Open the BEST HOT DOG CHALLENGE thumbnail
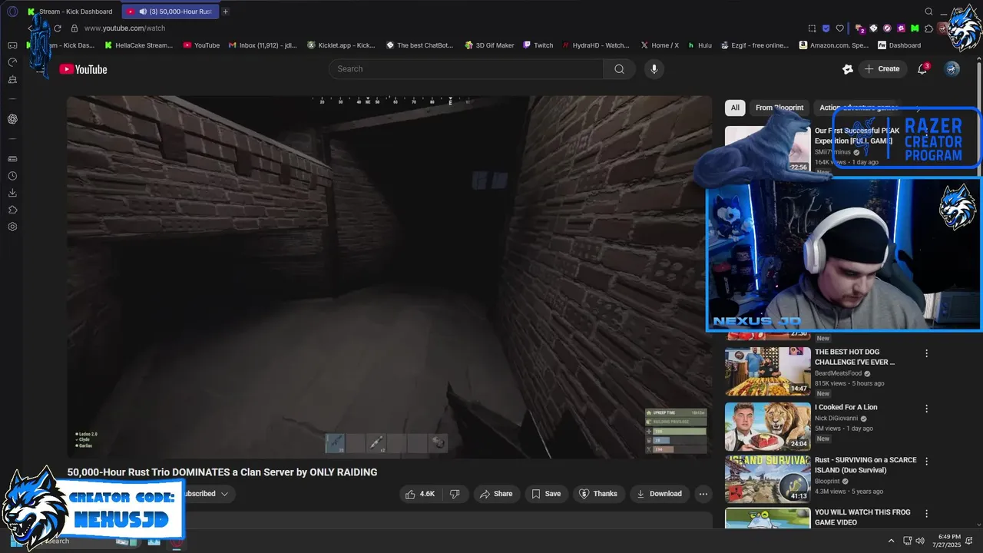The image size is (983, 553). (767, 371)
